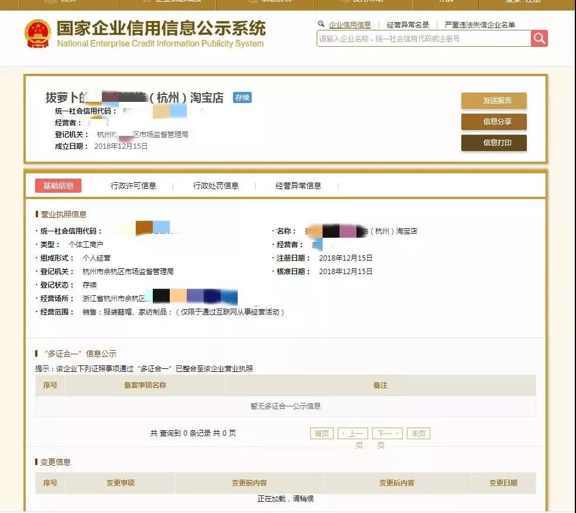Viewport: 576px width, 513px height.
Task: Click 杭州市余杭区市场监督管理局 in license details
Action: coord(128,272)
